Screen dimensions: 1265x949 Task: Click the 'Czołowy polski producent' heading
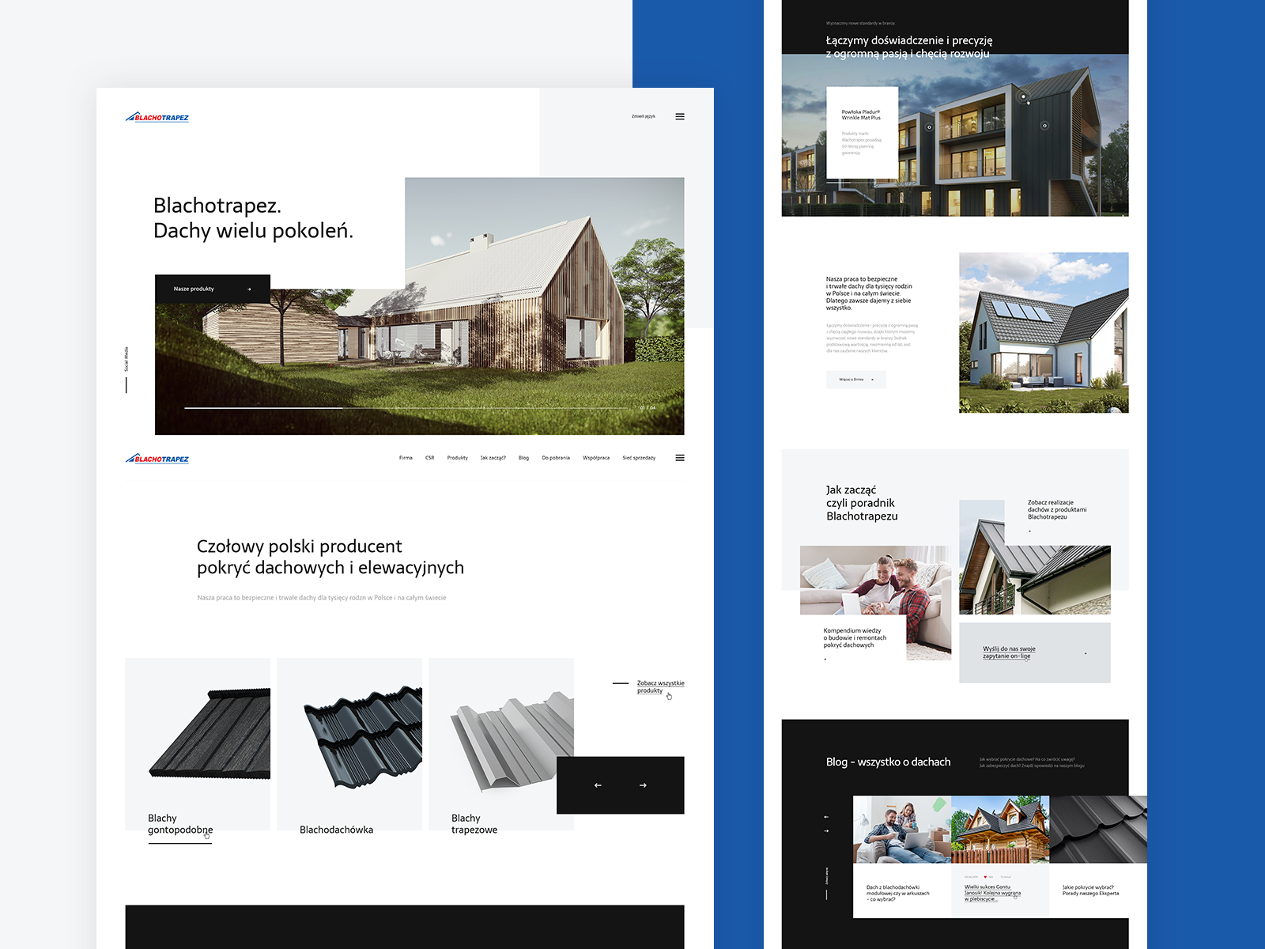[330, 557]
